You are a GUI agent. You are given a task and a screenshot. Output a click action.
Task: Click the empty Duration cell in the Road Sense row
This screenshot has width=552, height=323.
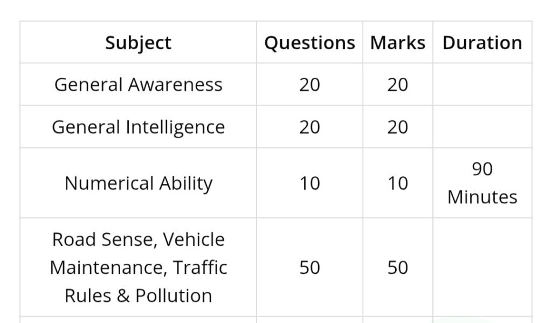[482, 267]
